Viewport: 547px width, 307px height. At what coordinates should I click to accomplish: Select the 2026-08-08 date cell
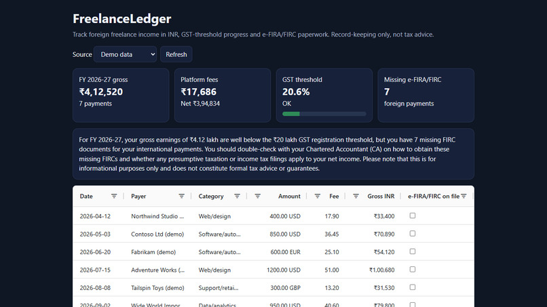click(95, 288)
